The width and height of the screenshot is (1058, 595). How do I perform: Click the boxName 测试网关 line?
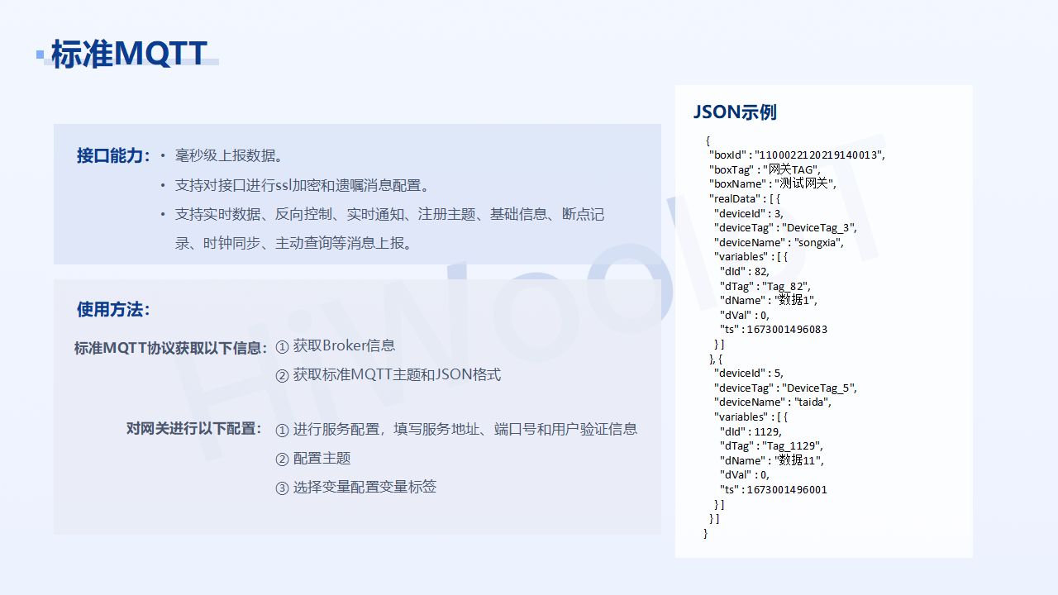pyautogui.click(x=773, y=183)
